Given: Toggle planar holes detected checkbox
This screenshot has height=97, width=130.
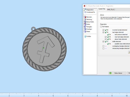Looking at the screenshot, I should 106,39.
